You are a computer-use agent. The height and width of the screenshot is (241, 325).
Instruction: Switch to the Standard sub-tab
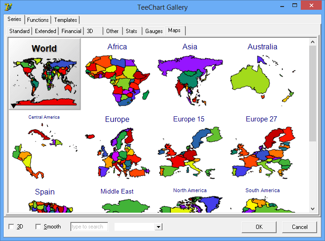[19, 31]
